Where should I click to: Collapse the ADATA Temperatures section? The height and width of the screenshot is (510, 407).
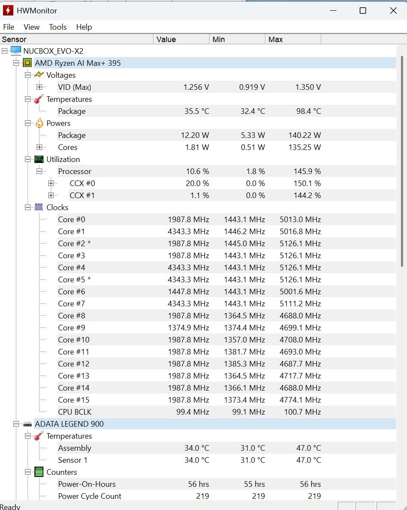(x=28, y=436)
